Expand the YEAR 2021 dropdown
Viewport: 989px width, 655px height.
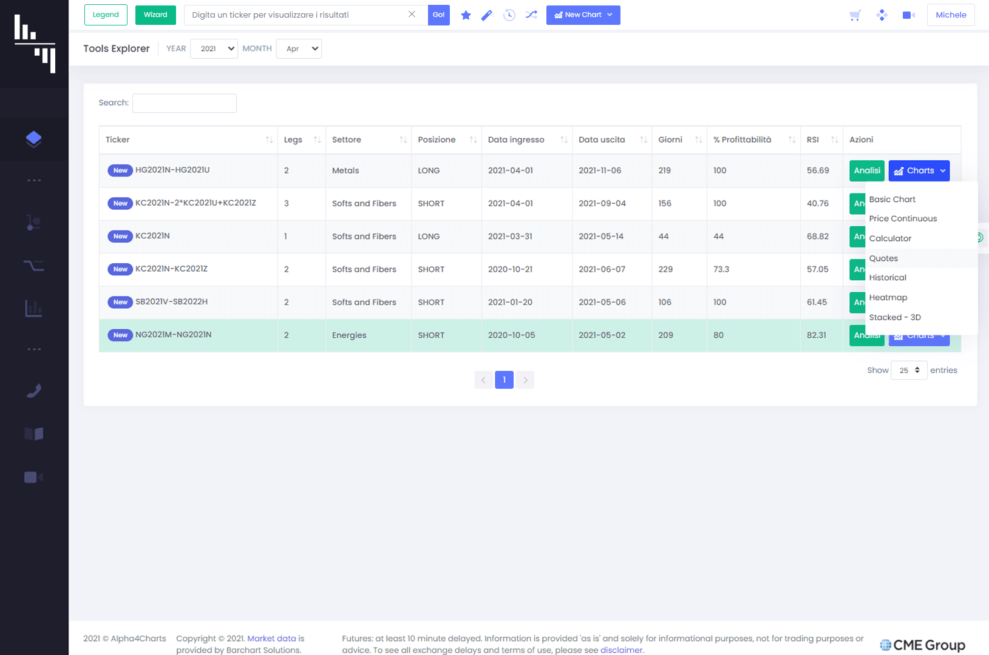(214, 49)
